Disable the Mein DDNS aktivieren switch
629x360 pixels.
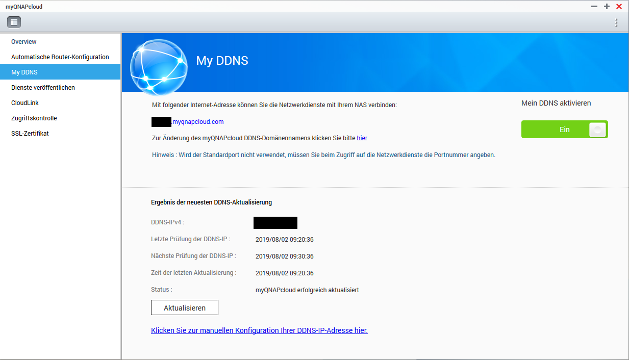coord(564,130)
